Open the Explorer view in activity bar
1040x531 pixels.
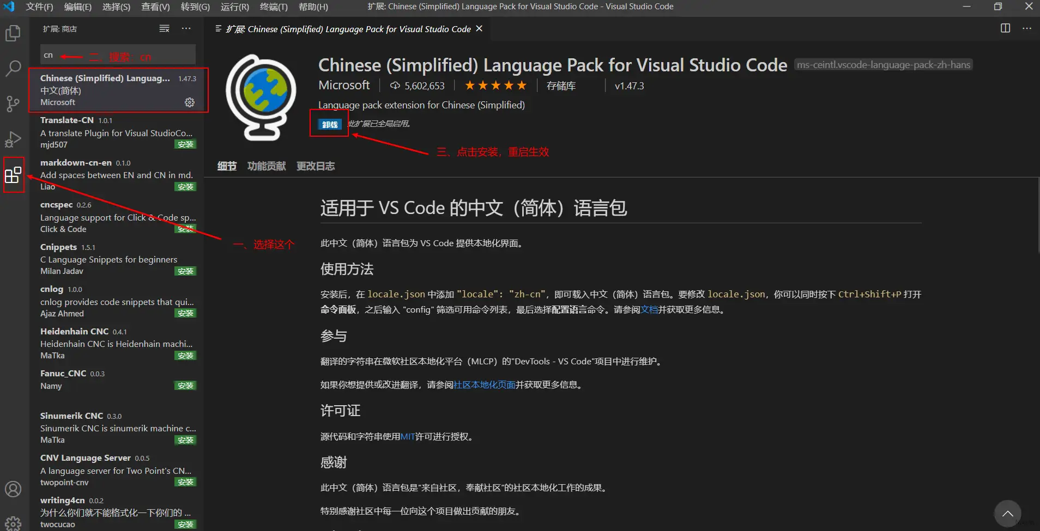(13, 33)
